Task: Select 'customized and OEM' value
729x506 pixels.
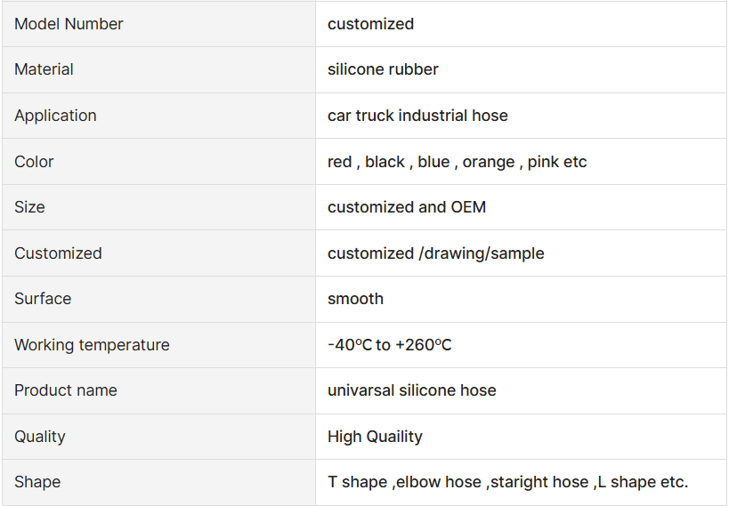Action: click(407, 207)
